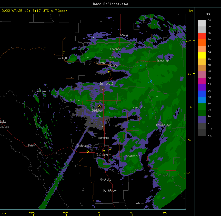The height and width of the screenshot is (216, 221).
Task: Click the Sylvan label on map
Action: click(100, 63)
